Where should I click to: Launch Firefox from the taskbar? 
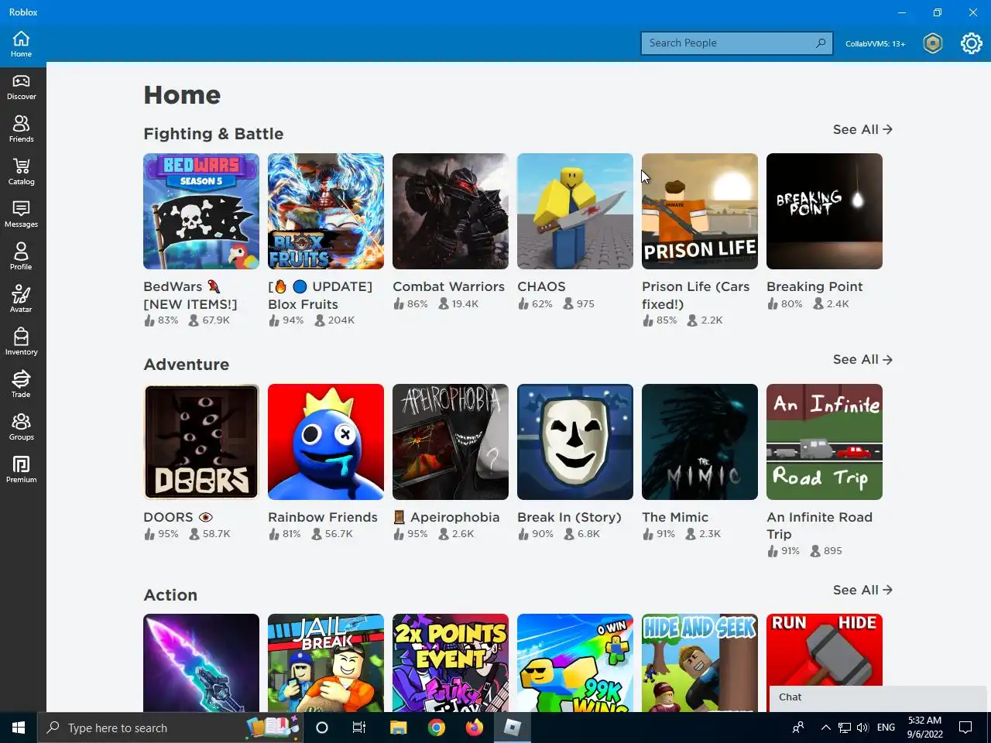(475, 728)
